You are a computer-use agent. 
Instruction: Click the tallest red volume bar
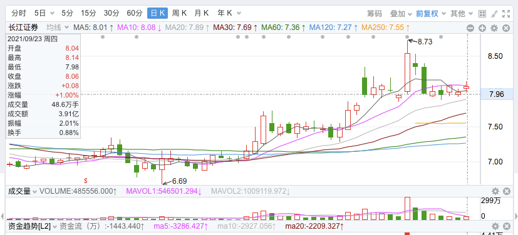tap(407, 209)
